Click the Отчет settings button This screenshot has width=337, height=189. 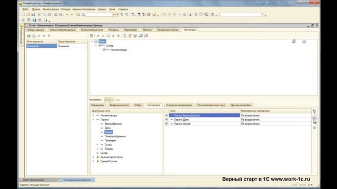pos(108,100)
